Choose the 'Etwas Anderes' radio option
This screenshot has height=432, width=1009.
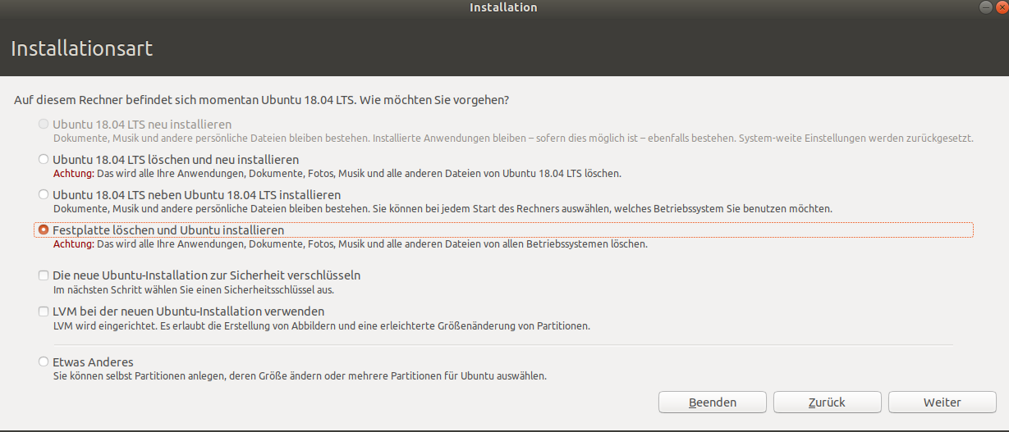[x=44, y=362]
